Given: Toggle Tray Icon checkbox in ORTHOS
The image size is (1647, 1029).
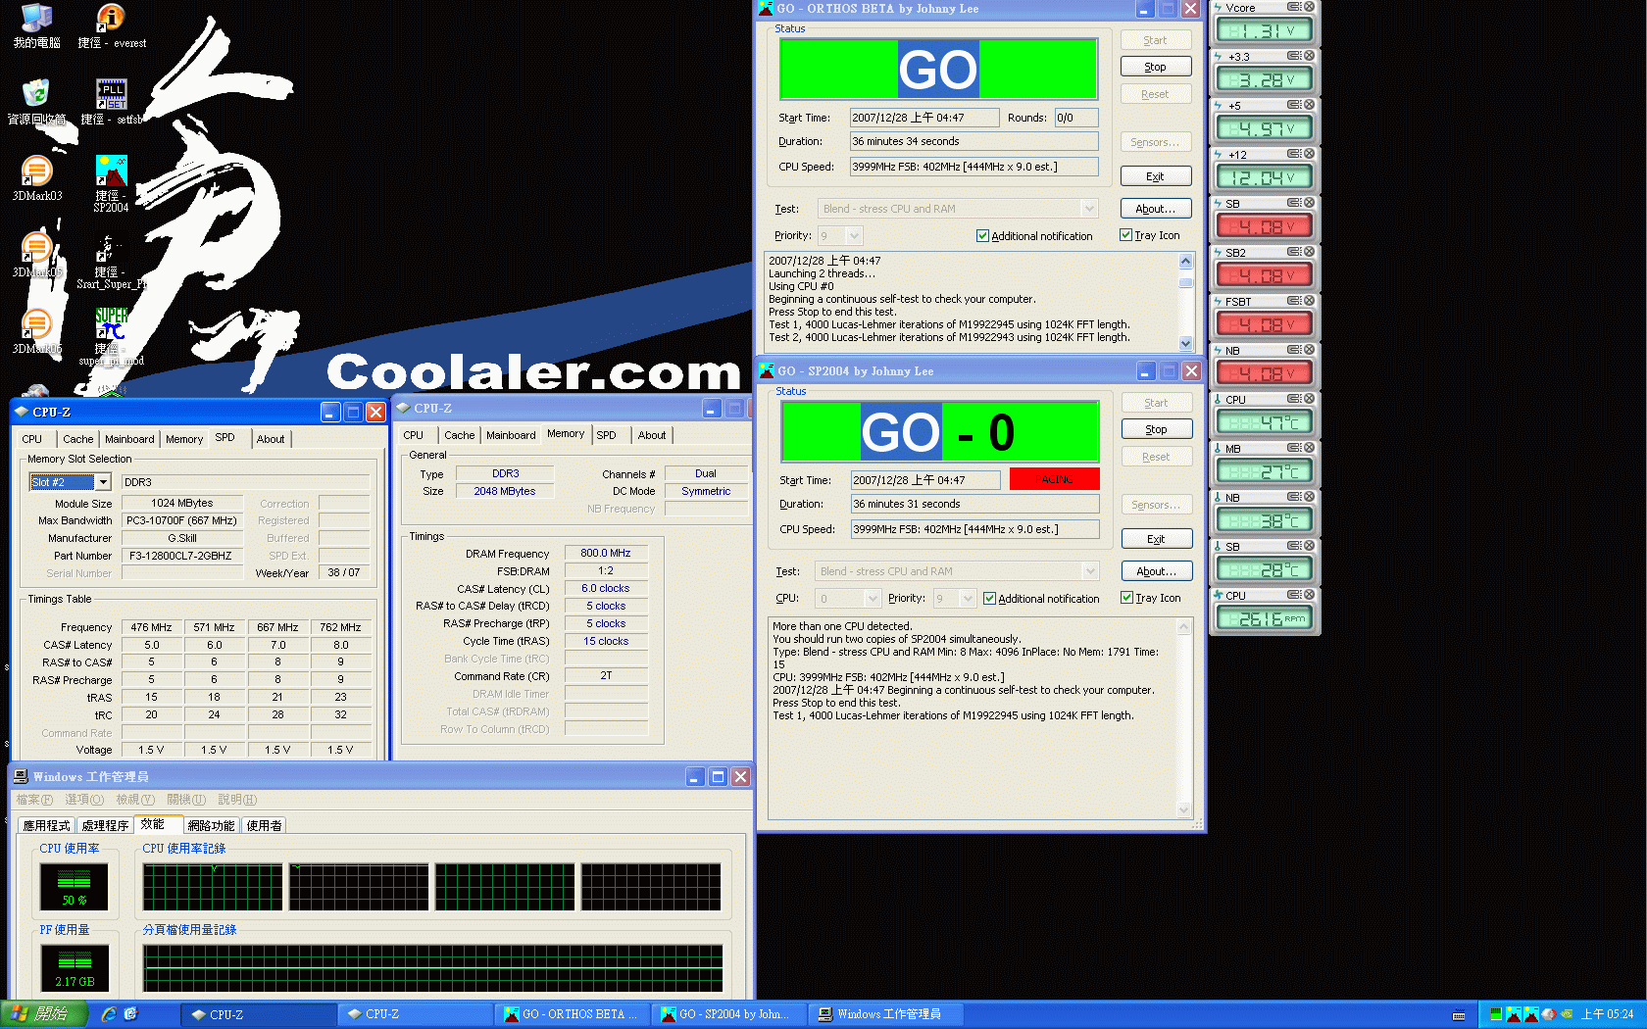Looking at the screenshot, I should point(1125,235).
